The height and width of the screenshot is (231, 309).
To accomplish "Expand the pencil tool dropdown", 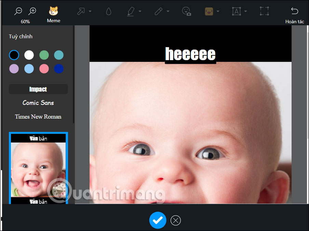I will point(168,11).
